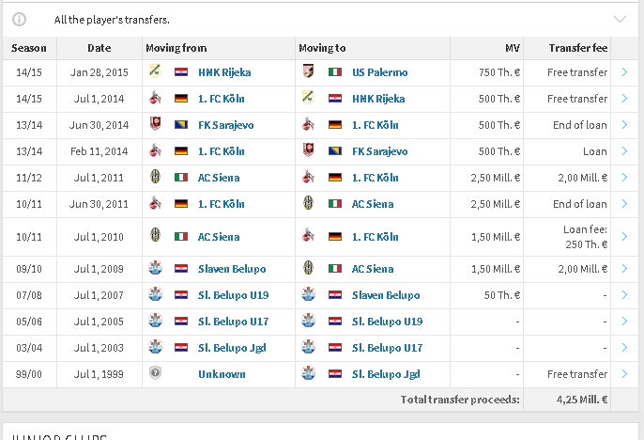Click the info icon beside 'All the player's transfers'

coord(19,20)
